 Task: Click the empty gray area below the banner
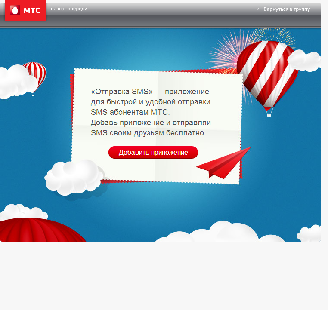pyautogui.click(x=164, y=275)
